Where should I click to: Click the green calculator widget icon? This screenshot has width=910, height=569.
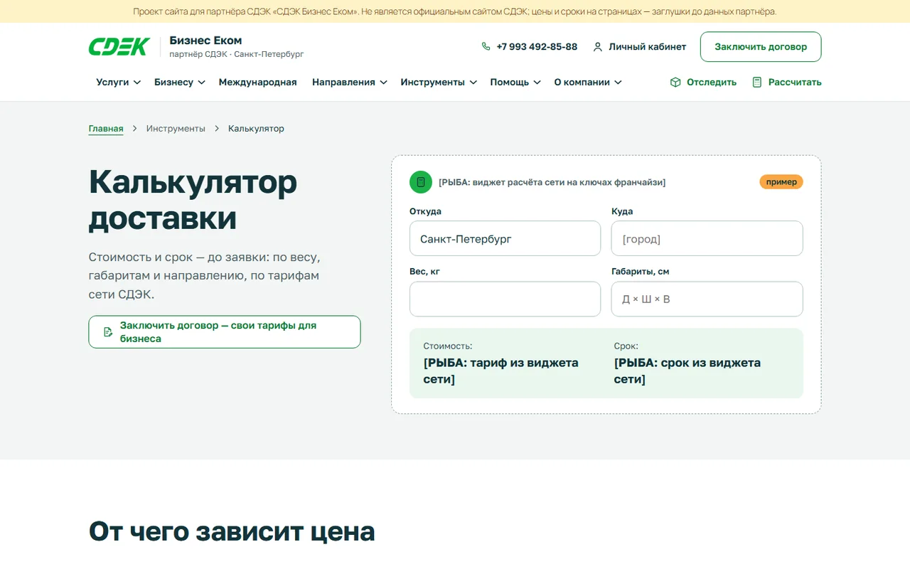tap(421, 182)
